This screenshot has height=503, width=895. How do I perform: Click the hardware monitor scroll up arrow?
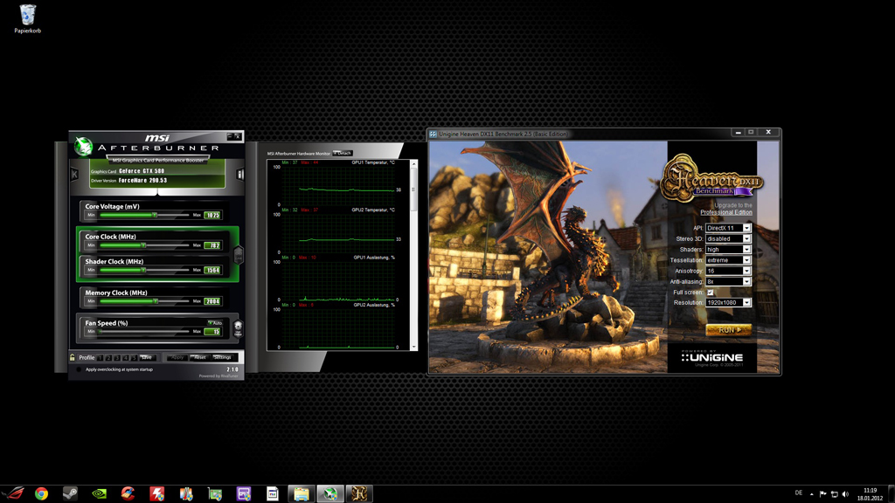(413, 164)
